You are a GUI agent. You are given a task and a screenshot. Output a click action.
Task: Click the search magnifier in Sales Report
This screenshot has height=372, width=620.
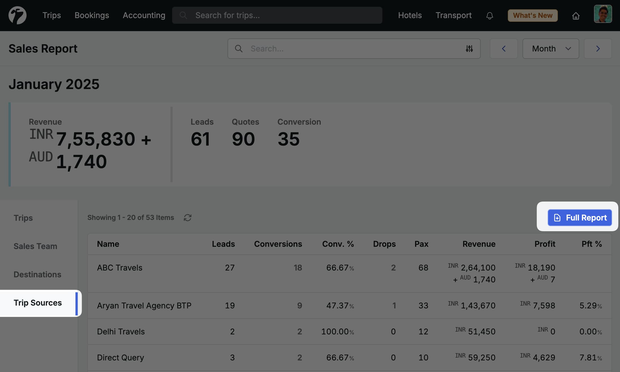239,49
